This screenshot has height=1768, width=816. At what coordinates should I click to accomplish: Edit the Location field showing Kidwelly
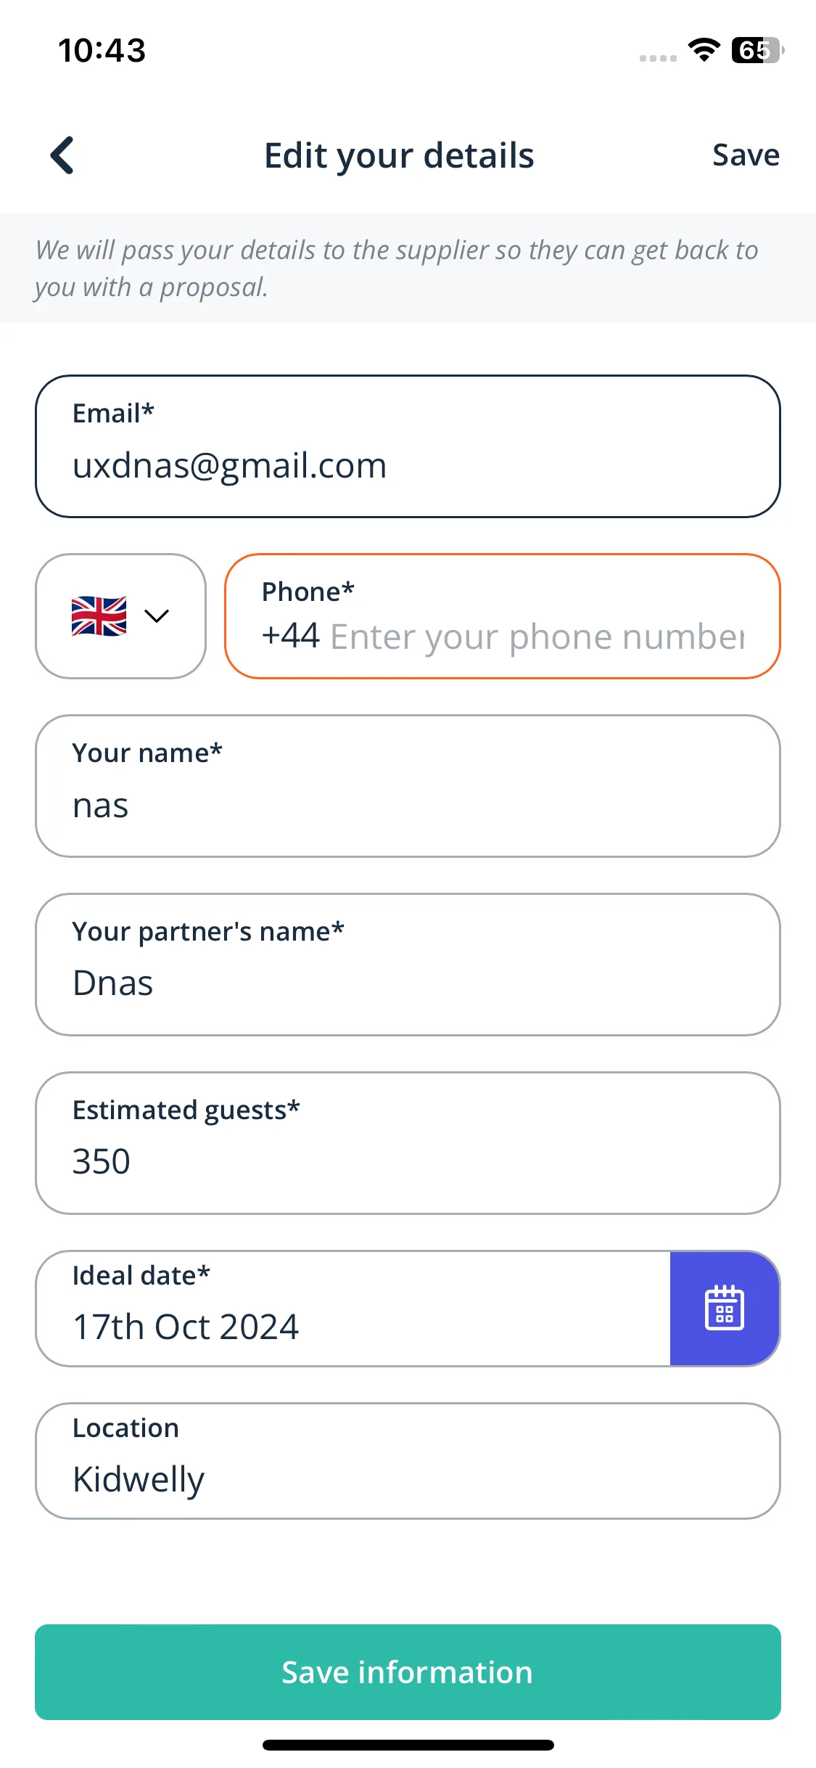pos(408,1460)
